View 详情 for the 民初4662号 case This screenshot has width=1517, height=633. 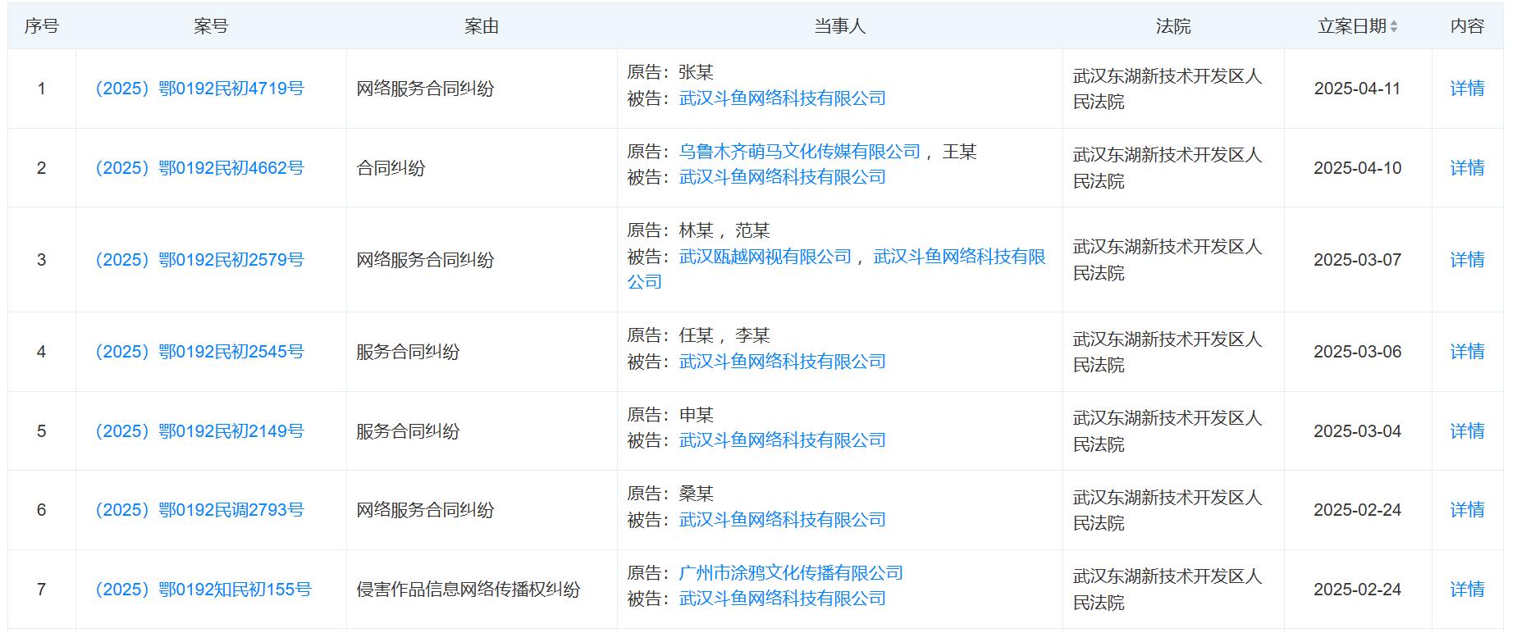[x=1467, y=168]
